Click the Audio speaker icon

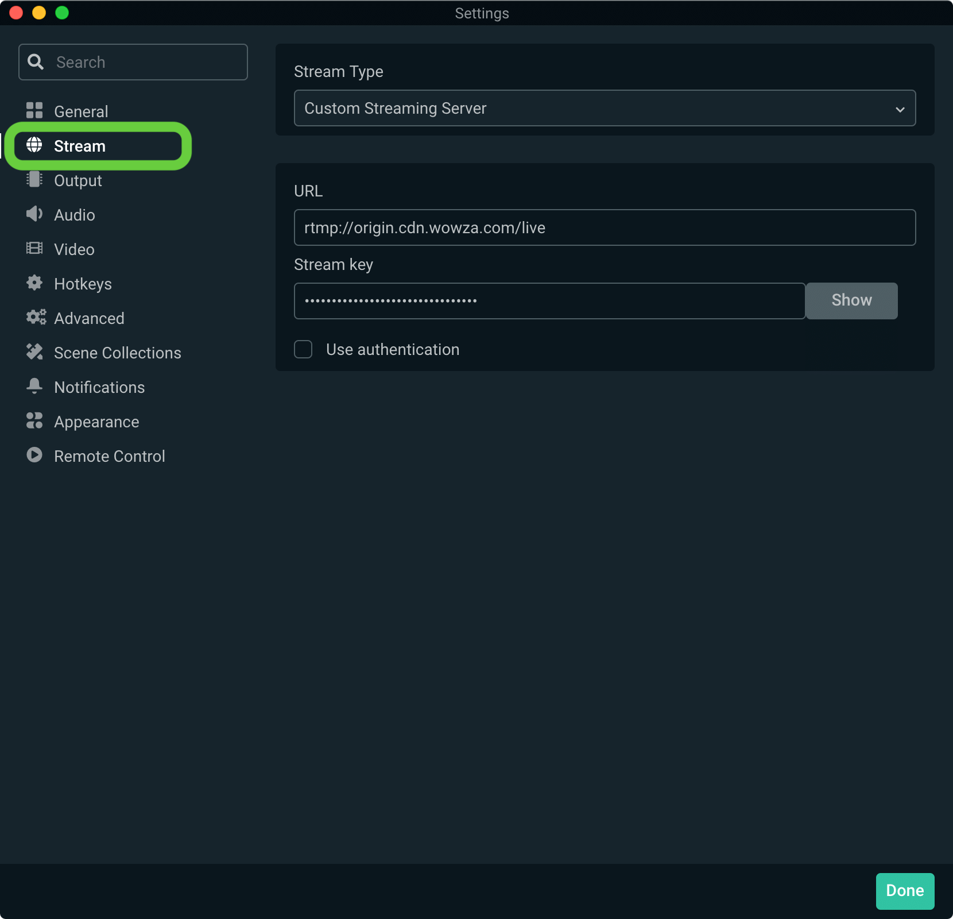pos(34,214)
